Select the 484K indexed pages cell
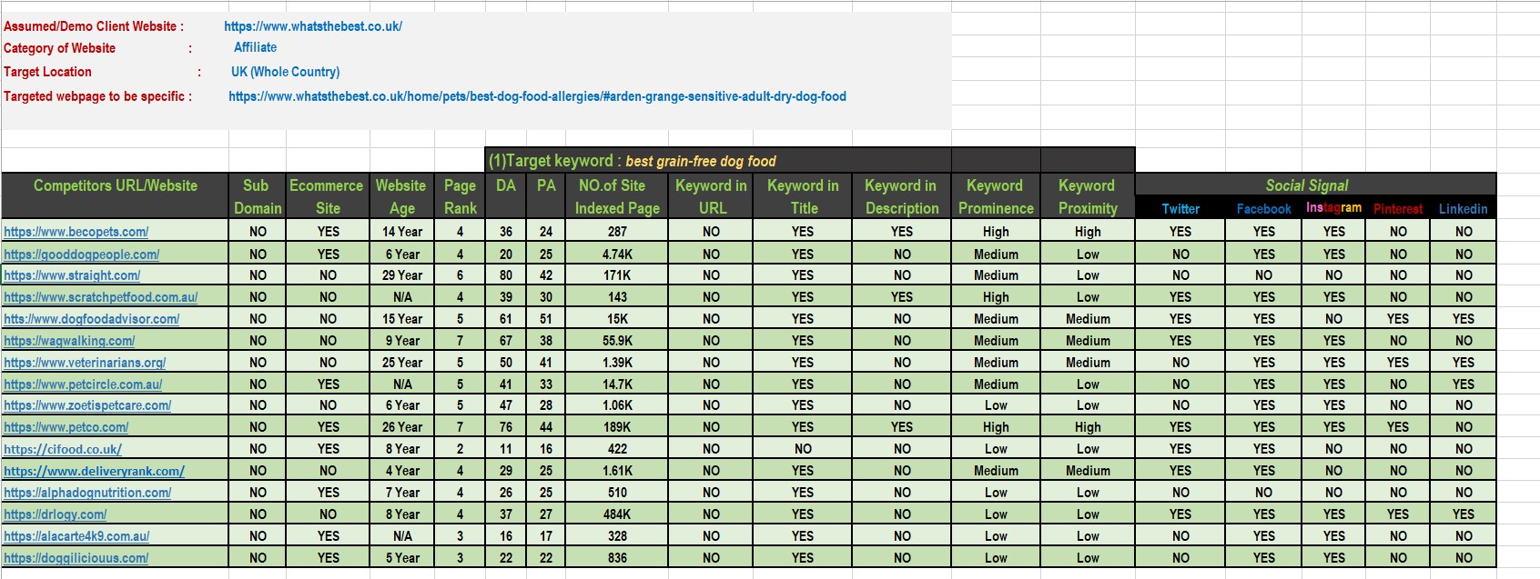The height and width of the screenshot is (579, 1540). pyautogui.click(x=617, y=514)
